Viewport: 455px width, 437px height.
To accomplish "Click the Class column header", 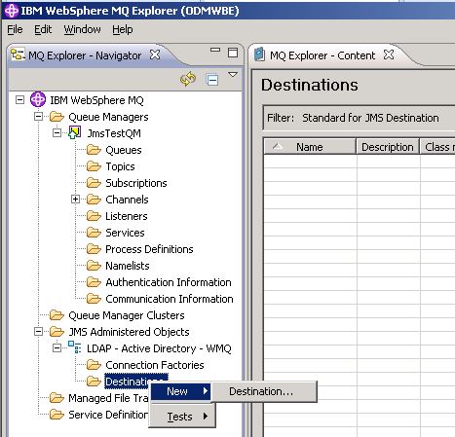I will [437, 147].
